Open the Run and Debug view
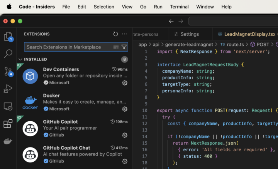Viewport: 278px width, 169px height. coord(8,89)
